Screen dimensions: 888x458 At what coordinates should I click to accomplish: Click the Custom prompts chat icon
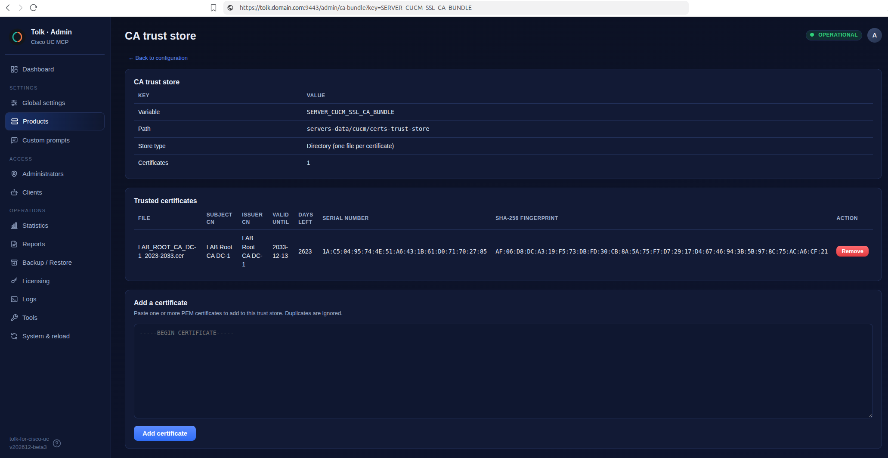tap(14, 140)
